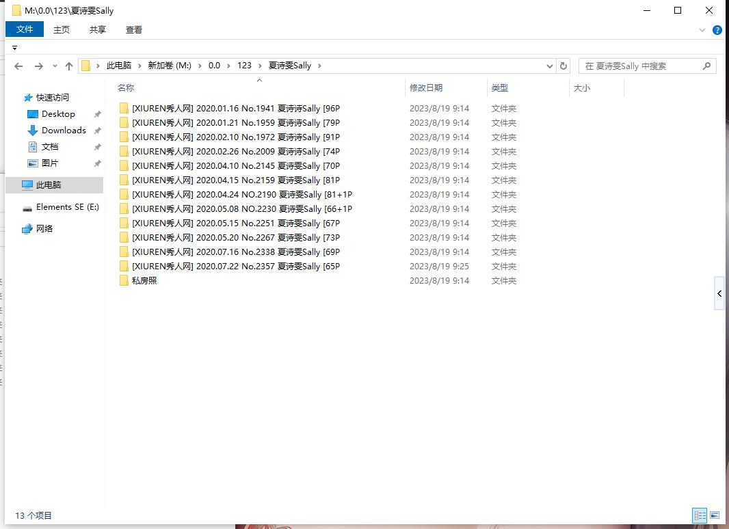Select folder No.2357 dated 2020.07.22

235,267
